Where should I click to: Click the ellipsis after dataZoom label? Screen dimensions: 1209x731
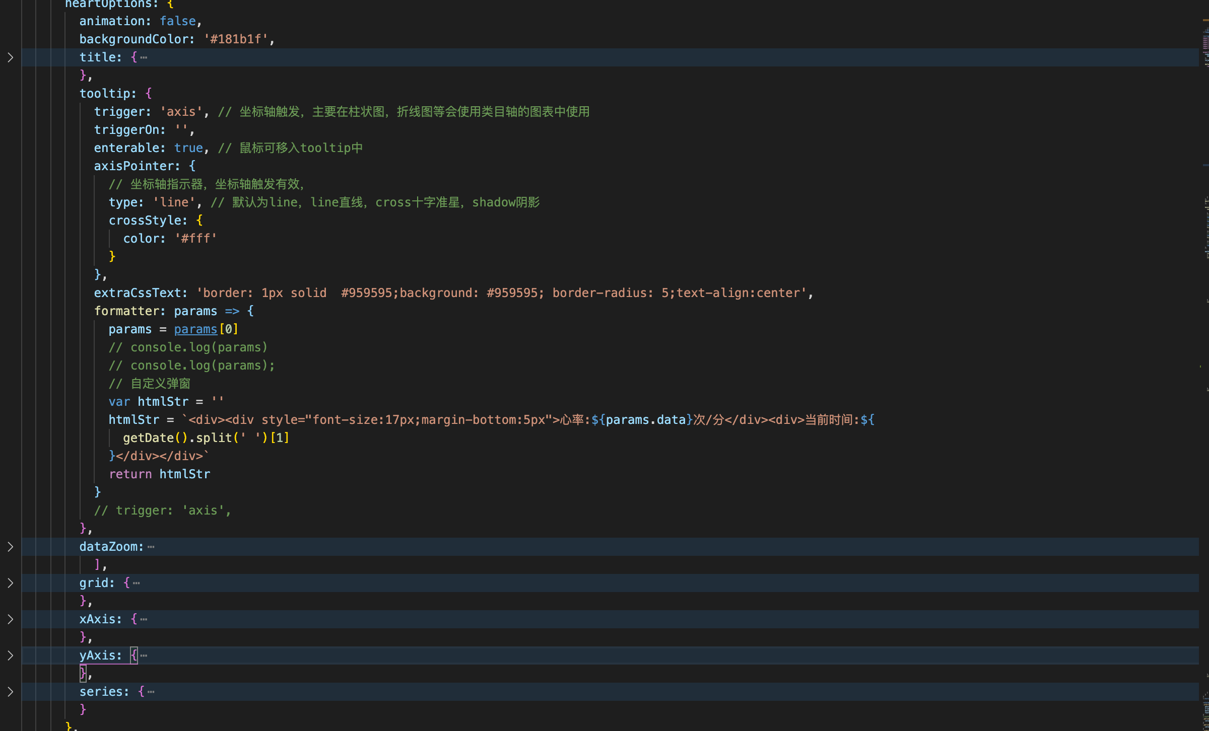151,547
